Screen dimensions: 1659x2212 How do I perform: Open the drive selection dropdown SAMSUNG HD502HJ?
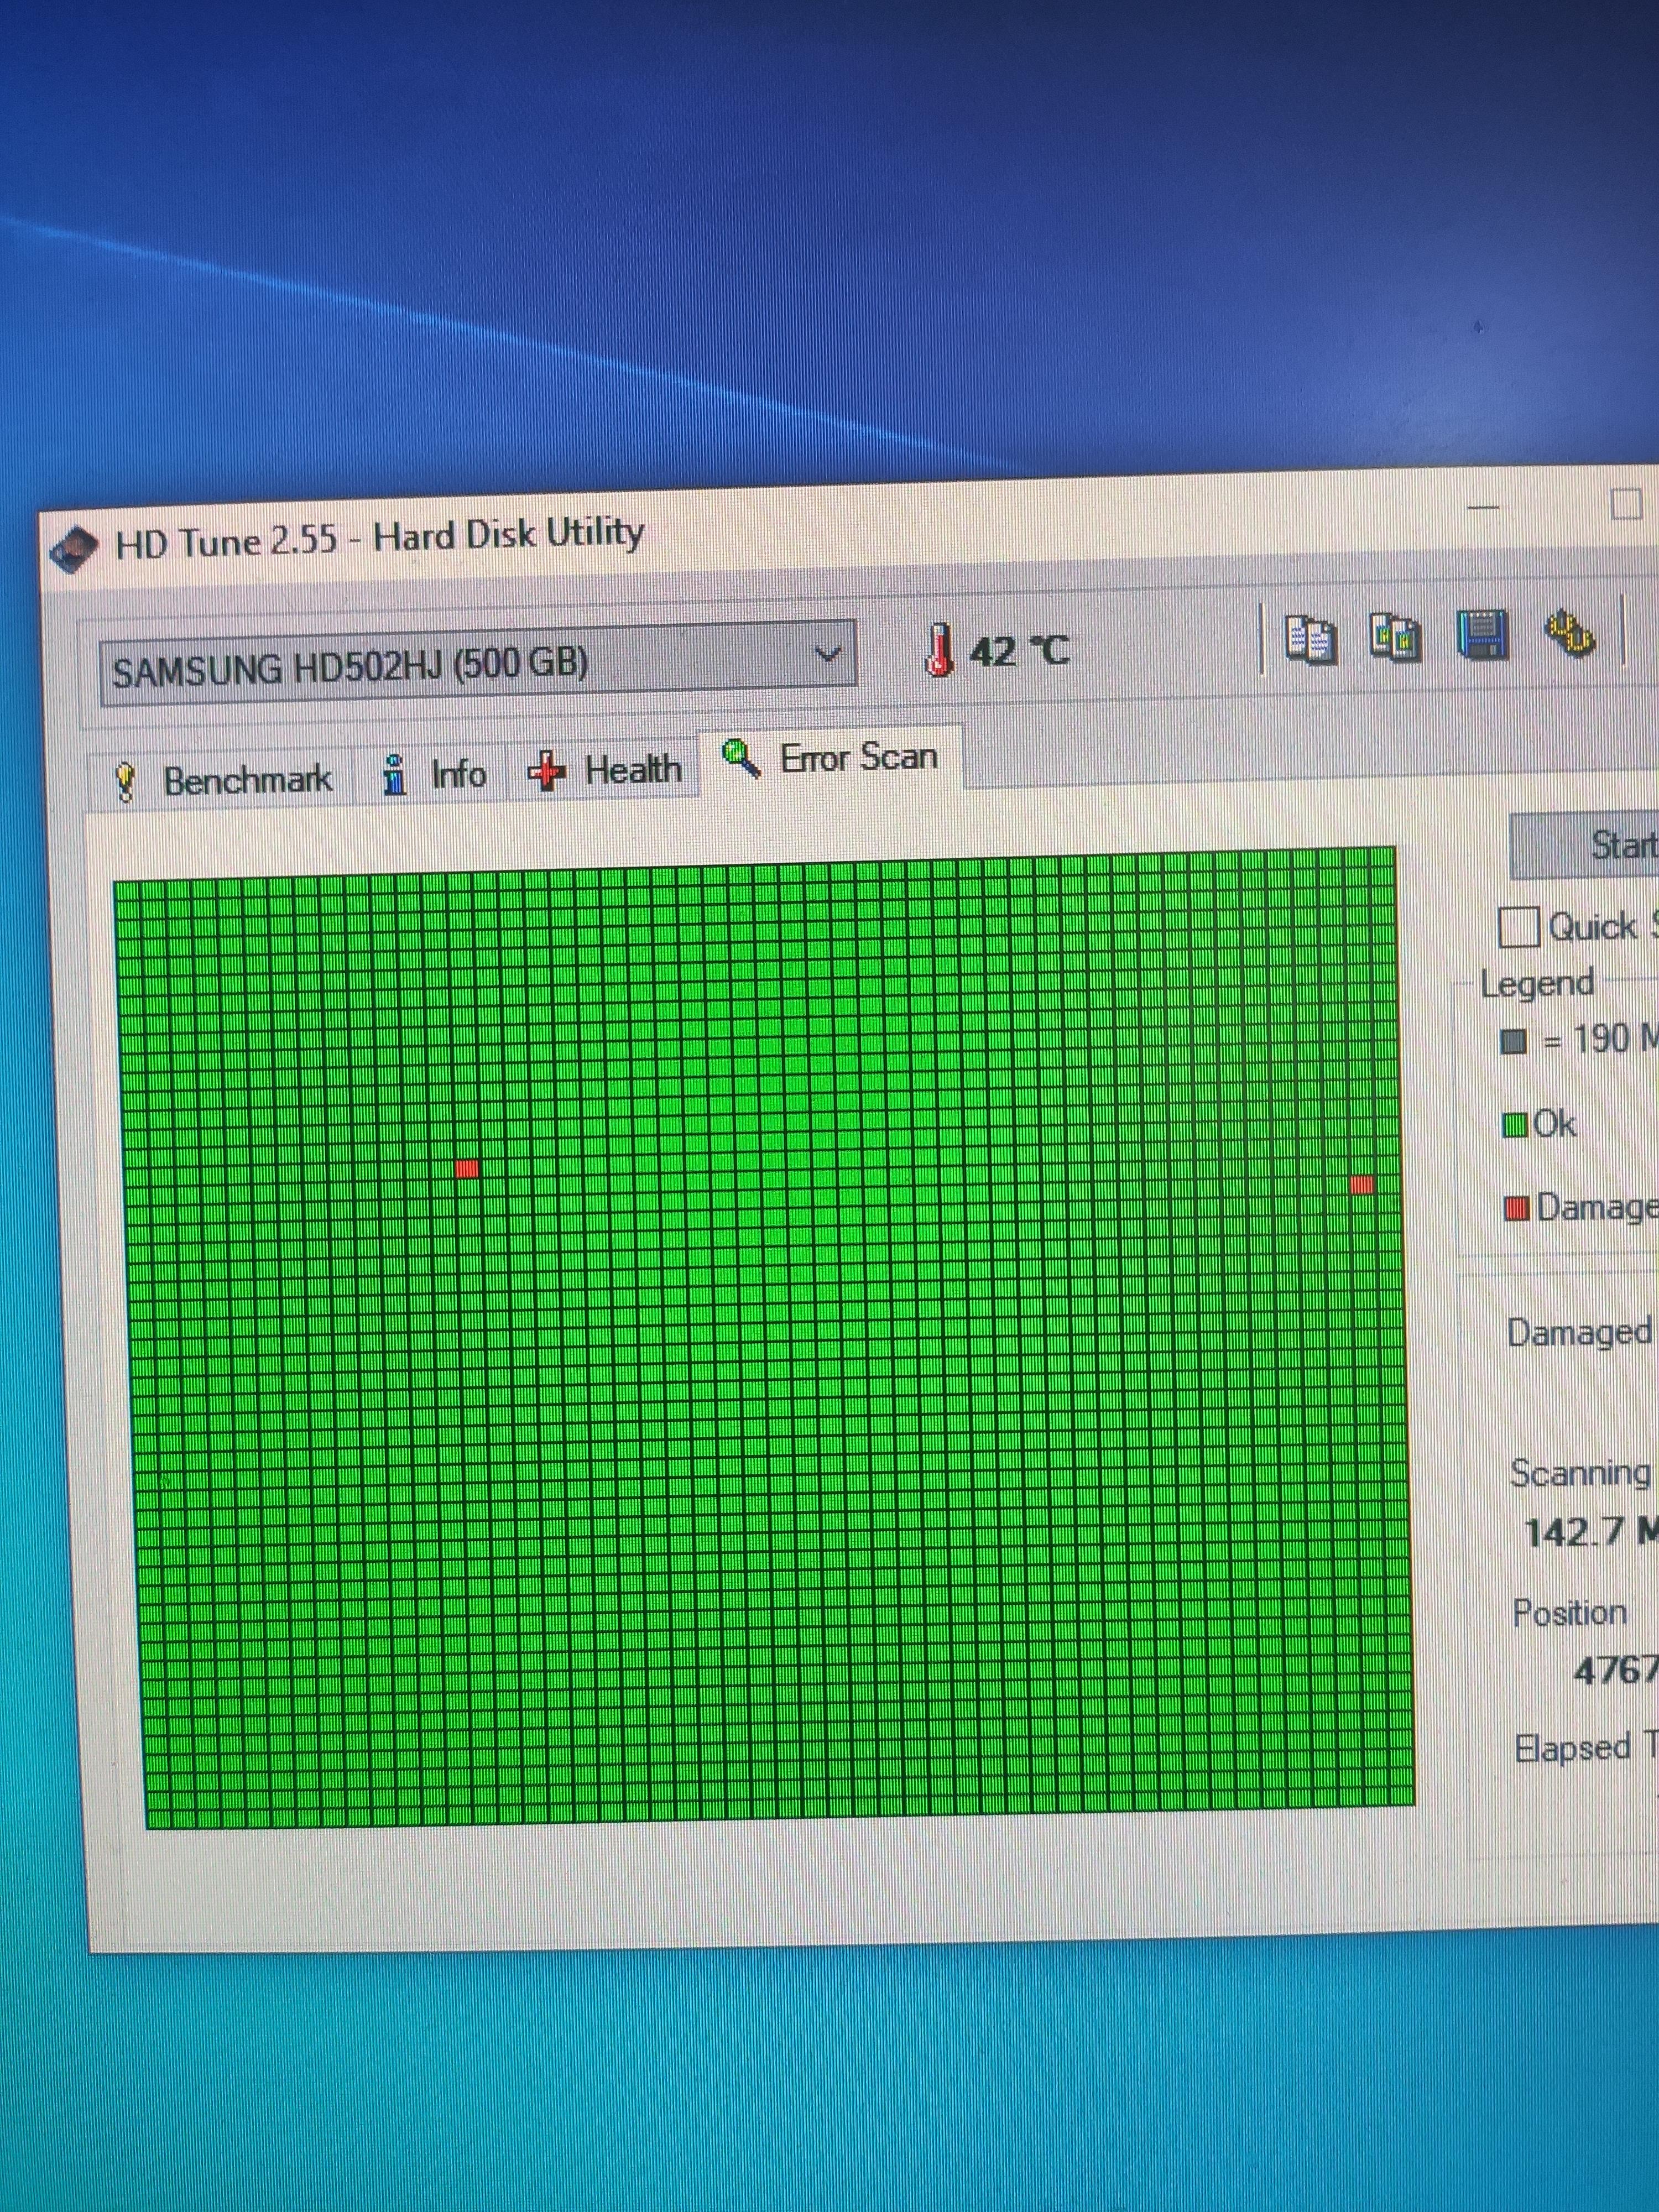click(x=478, y=662)
